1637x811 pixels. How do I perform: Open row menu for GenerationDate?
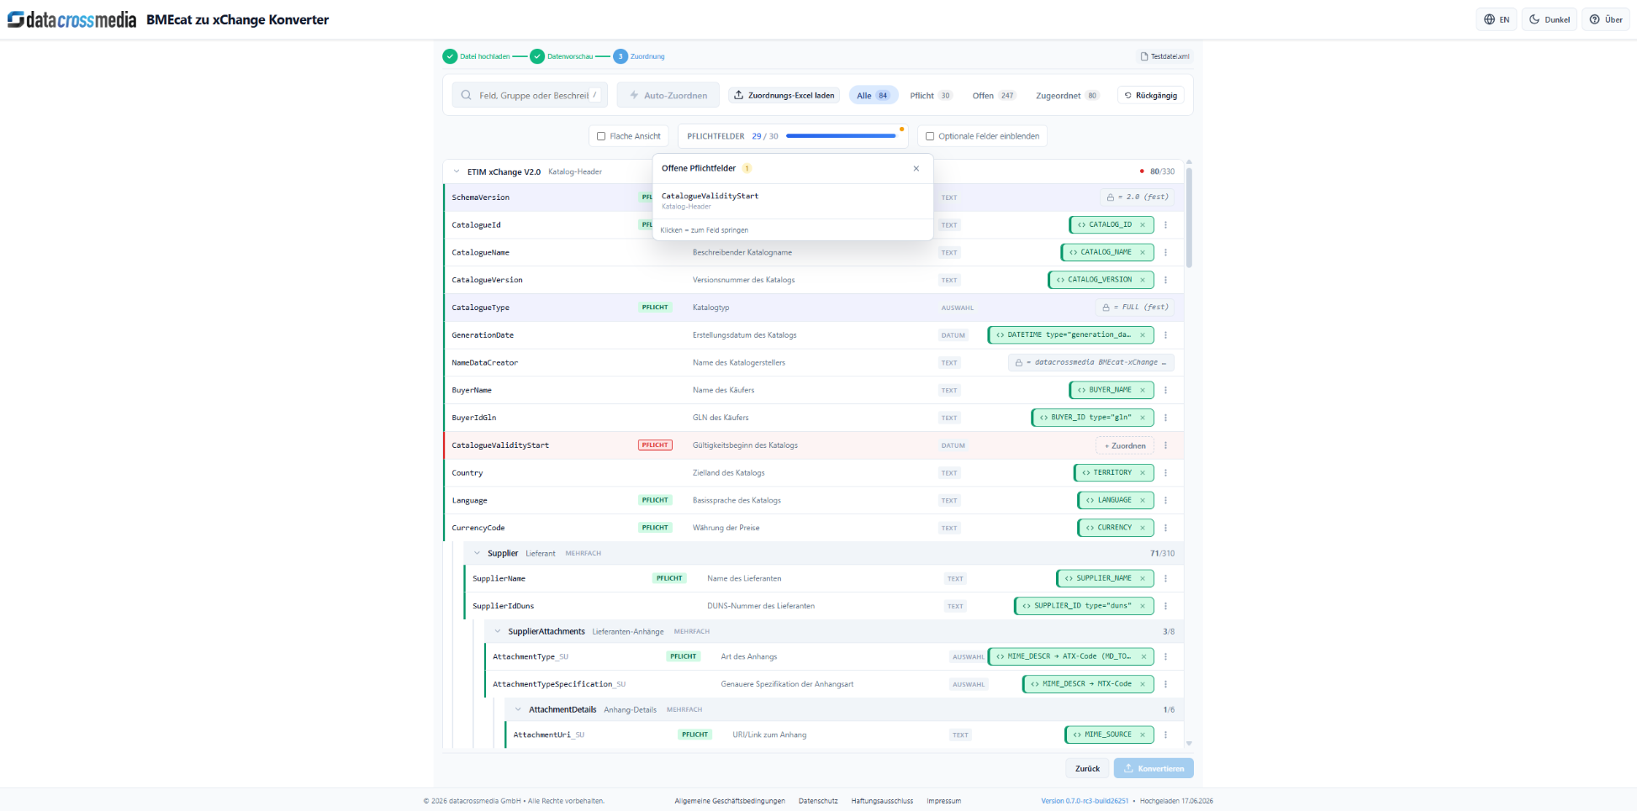[x=1166, y=334]
